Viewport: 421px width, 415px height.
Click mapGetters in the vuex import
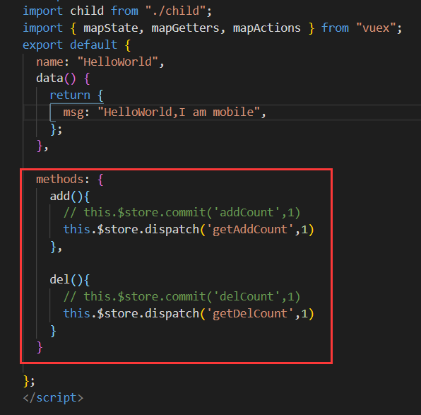click(185, 28)
